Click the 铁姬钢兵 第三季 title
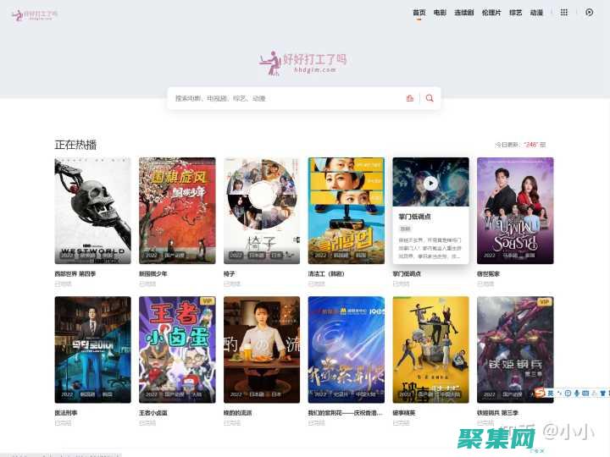The image size is (610, 457). click(x=497, y=413)
